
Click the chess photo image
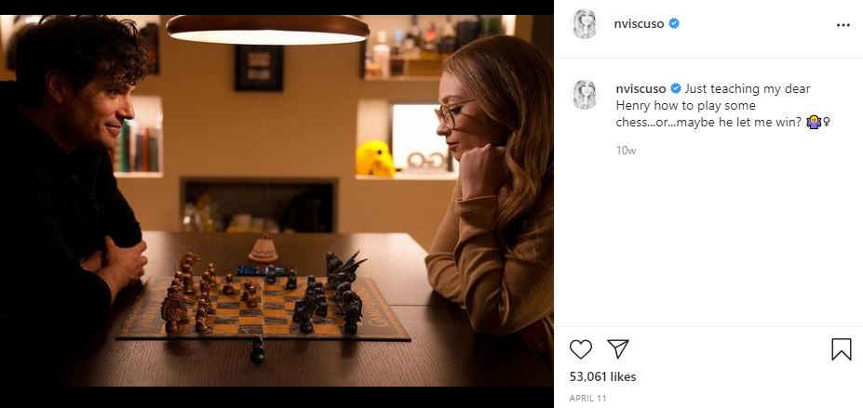276,201
